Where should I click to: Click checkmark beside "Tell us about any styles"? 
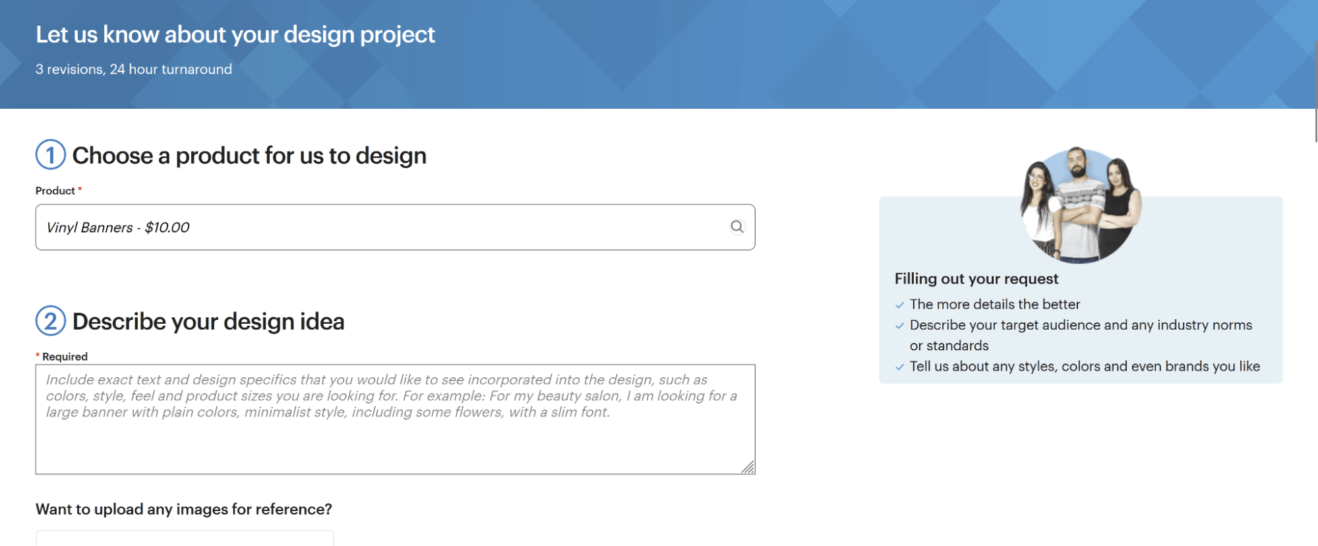(899, 367)
